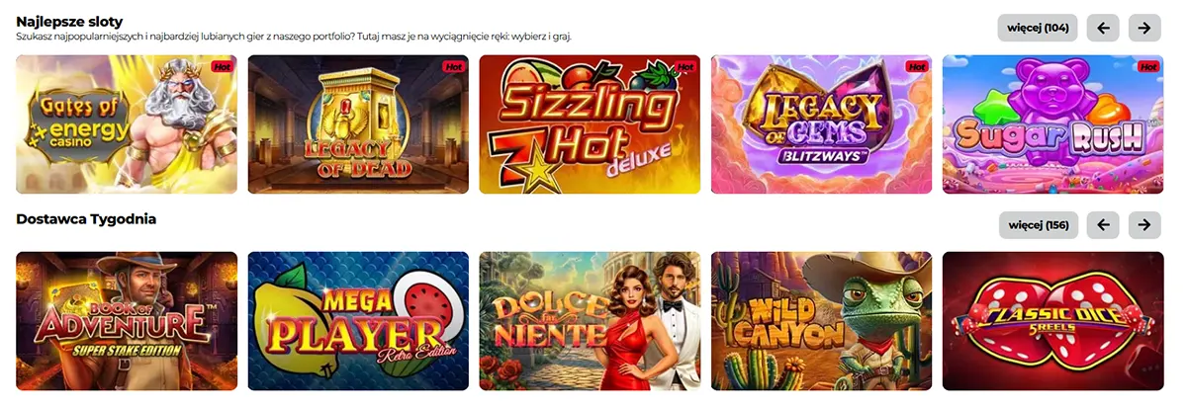This screenshot has width=1187, height=408.
Task: Click Hot badge on Legacy of Gems
Action: 917,67
